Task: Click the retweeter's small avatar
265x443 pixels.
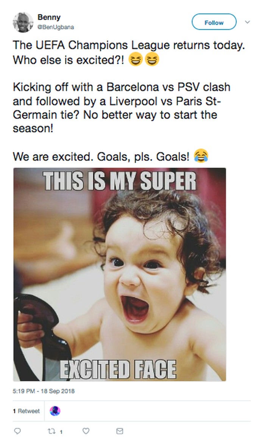Action: pyautogui.click(x=55, y=411)
